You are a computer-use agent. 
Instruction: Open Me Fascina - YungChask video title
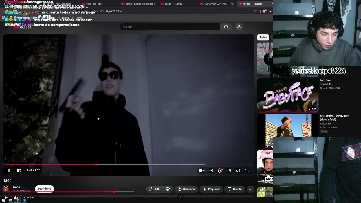click(x=334, y=118)
